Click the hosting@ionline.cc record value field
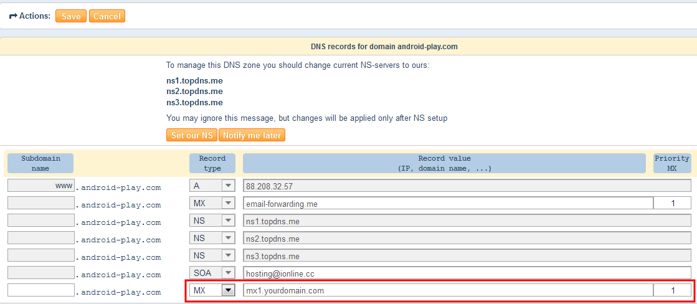The image size is (697, 304). [466, 273]
